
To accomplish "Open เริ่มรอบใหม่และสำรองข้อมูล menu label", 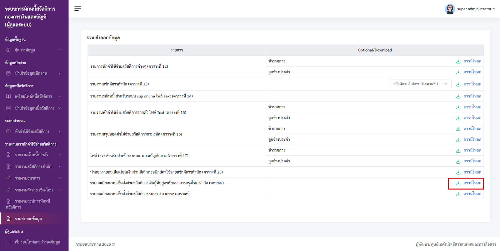I will coord(37,242).
